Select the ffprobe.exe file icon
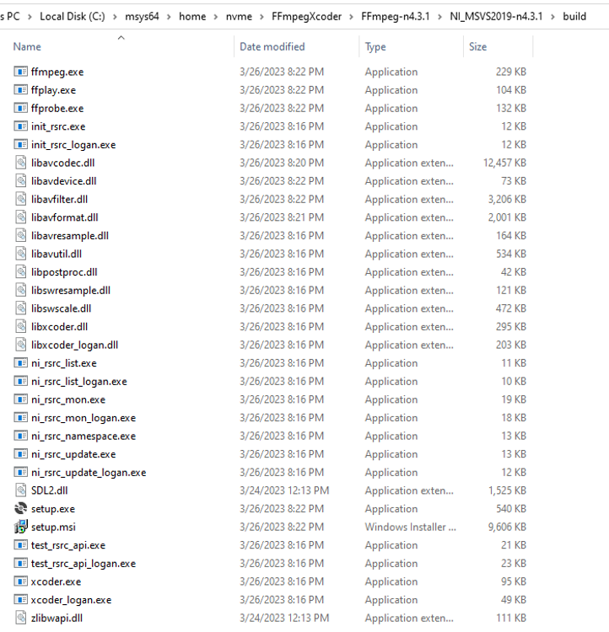The height and width of the screenshot is (632, 609). tap(20, 108)
